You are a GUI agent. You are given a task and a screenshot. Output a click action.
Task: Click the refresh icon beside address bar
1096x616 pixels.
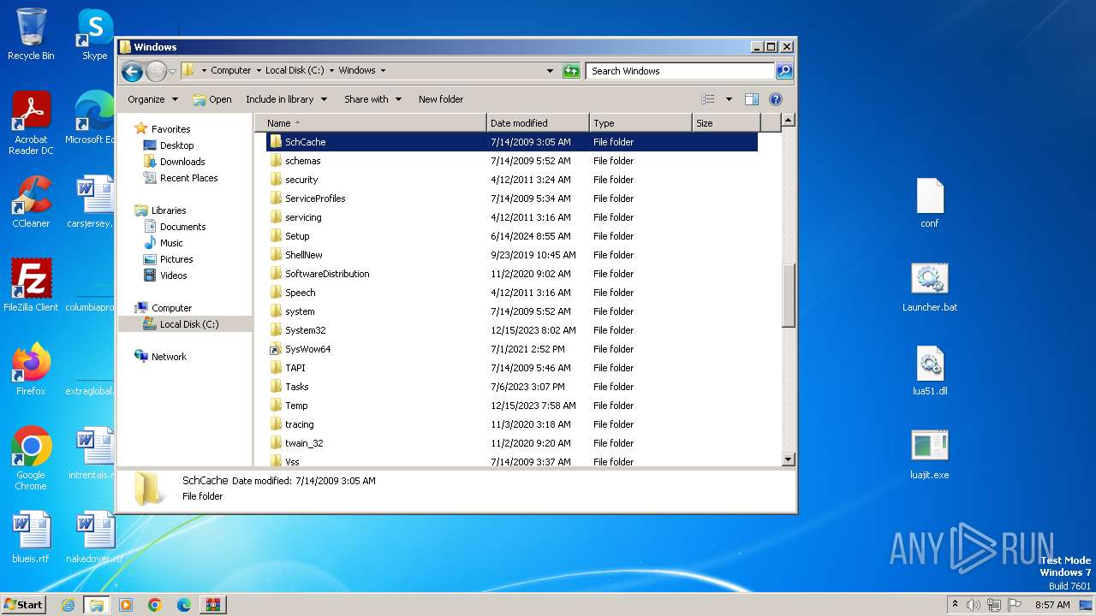pos(571,71)
